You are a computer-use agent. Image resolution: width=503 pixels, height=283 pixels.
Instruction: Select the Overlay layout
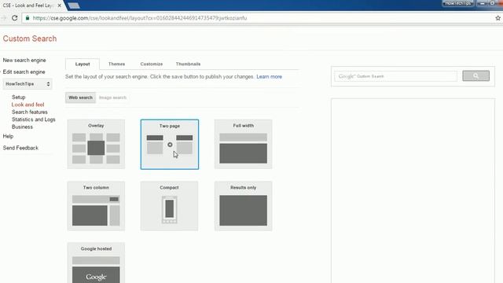click(96, 144)
